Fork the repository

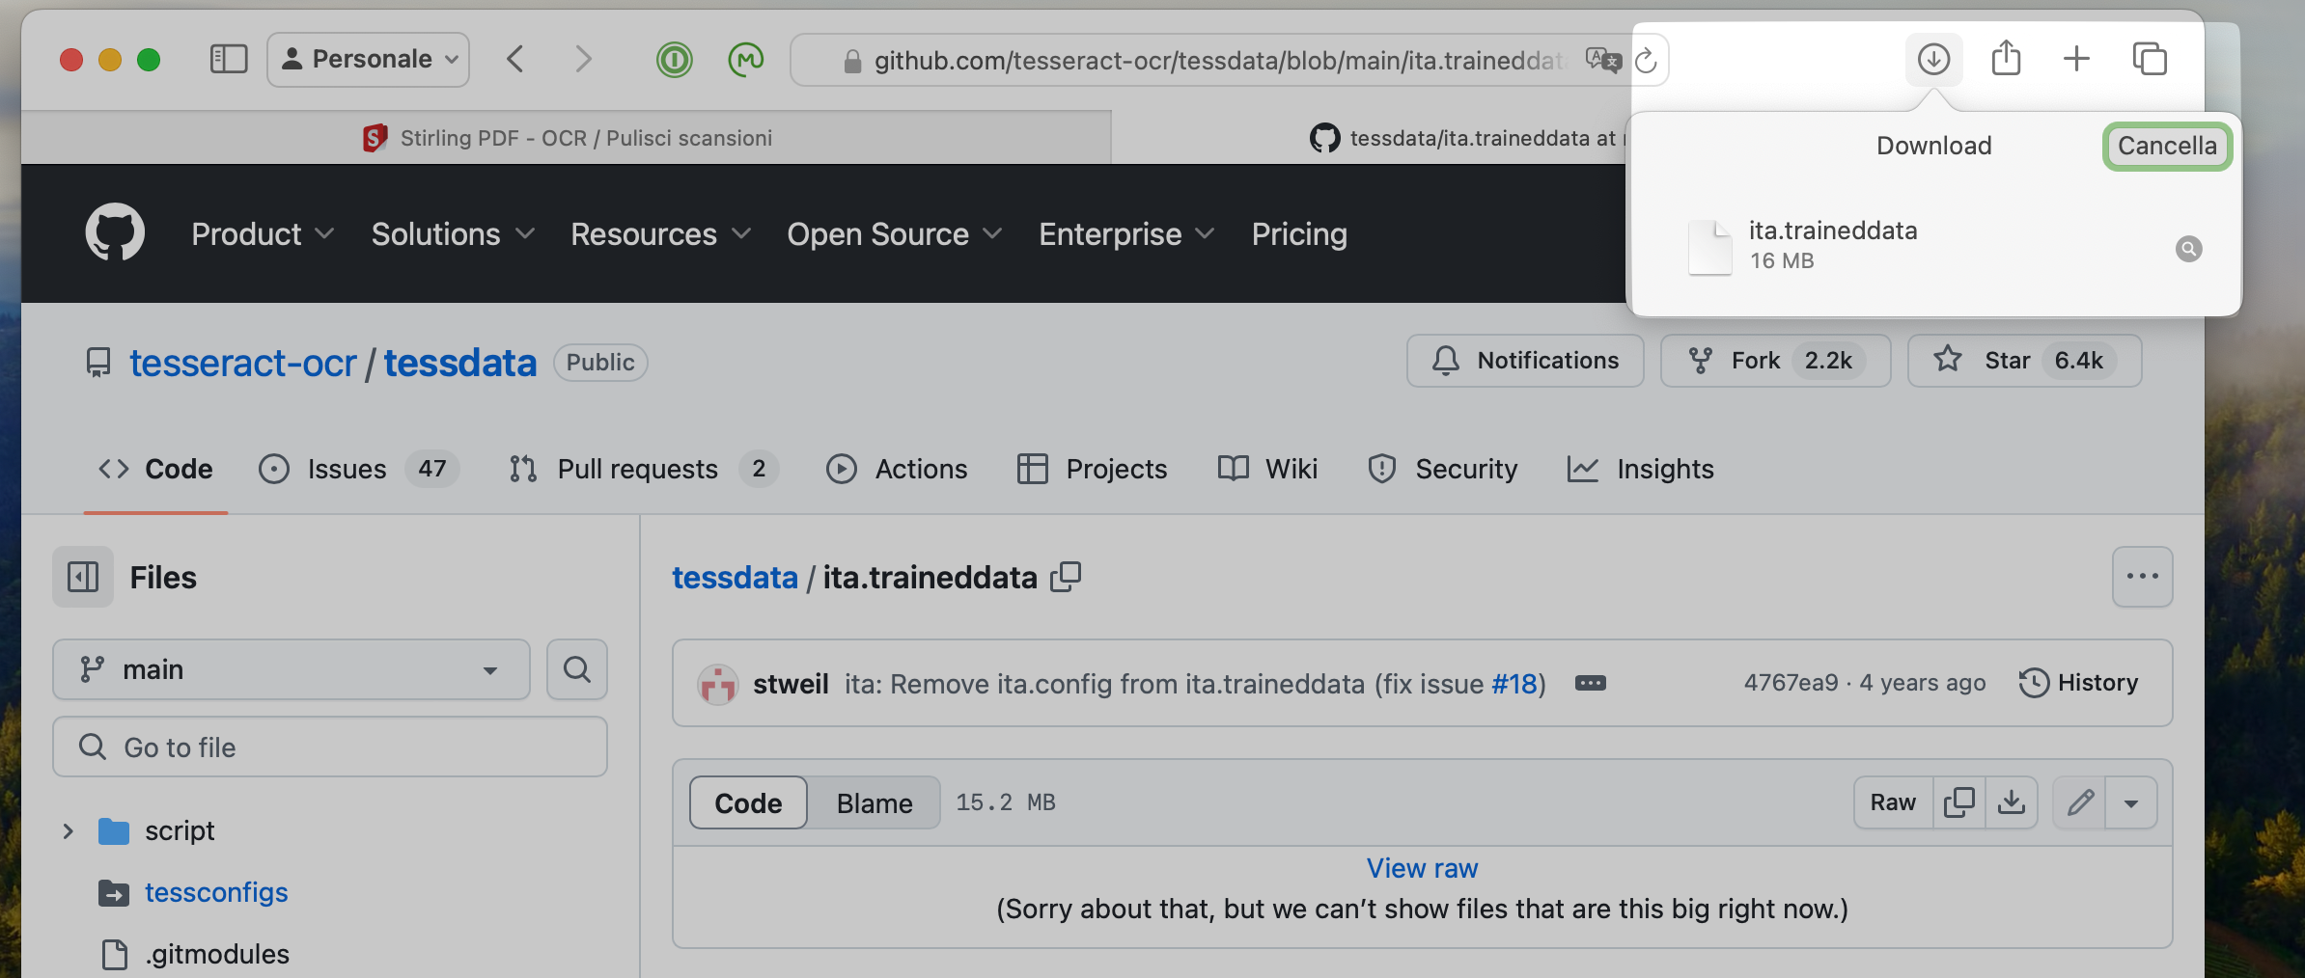(1775, 361)
